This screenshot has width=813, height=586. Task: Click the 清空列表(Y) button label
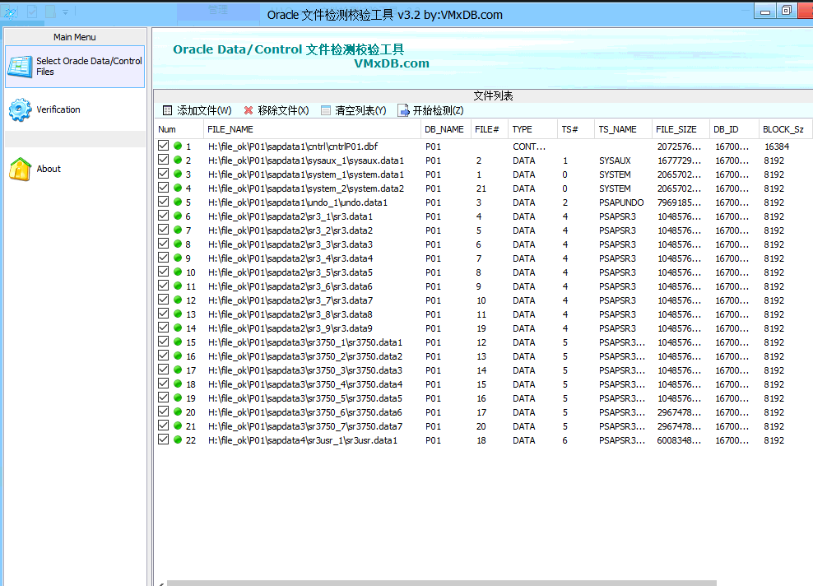point(360,110)
